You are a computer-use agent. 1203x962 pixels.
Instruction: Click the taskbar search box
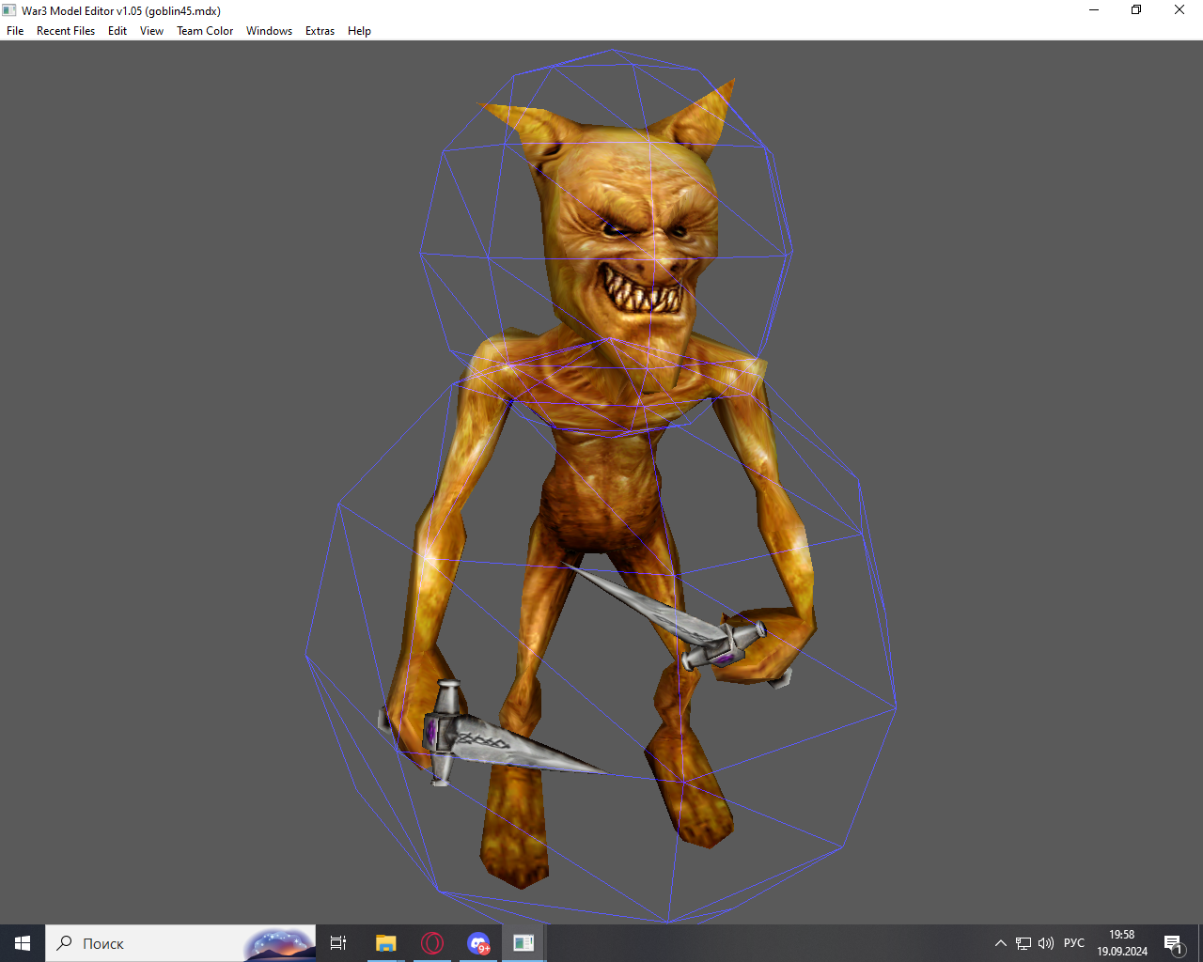(180, 943)
